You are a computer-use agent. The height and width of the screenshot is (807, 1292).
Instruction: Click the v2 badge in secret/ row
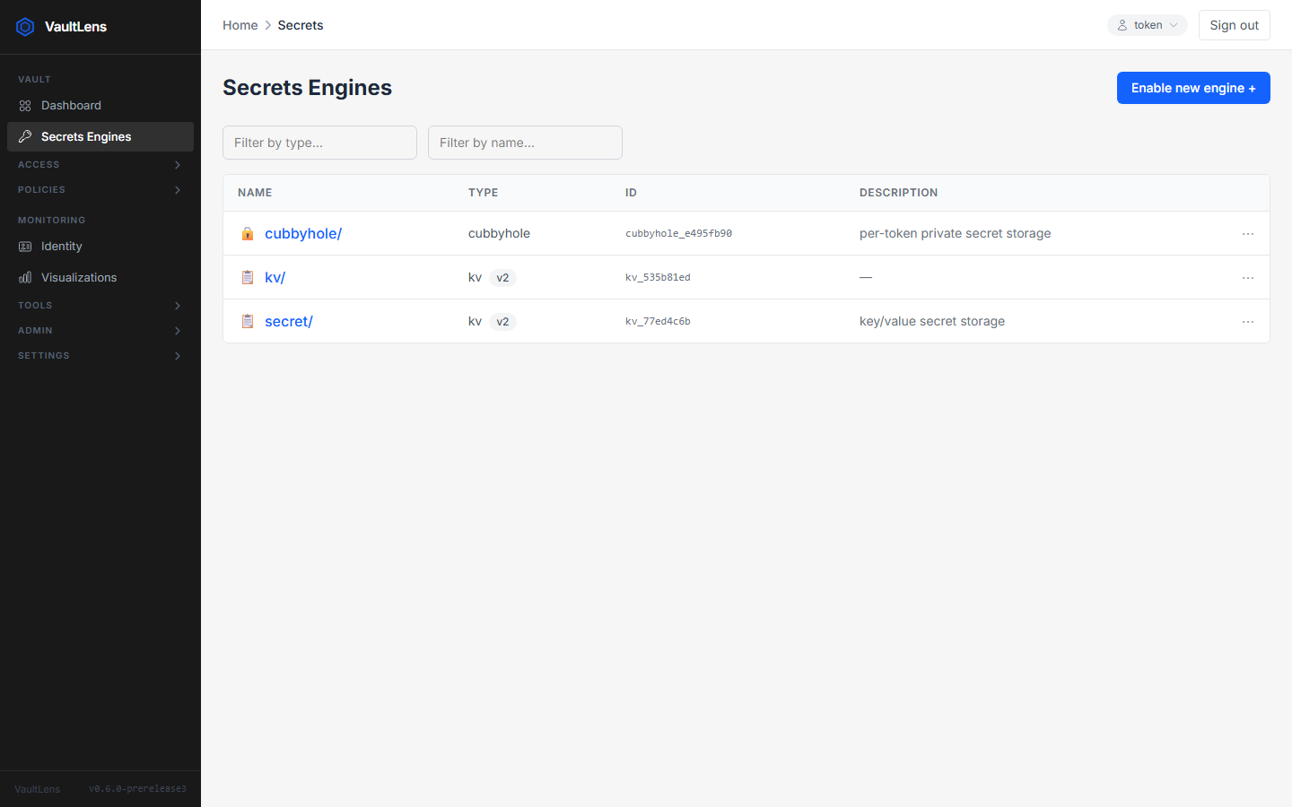[x=502, y=322]
